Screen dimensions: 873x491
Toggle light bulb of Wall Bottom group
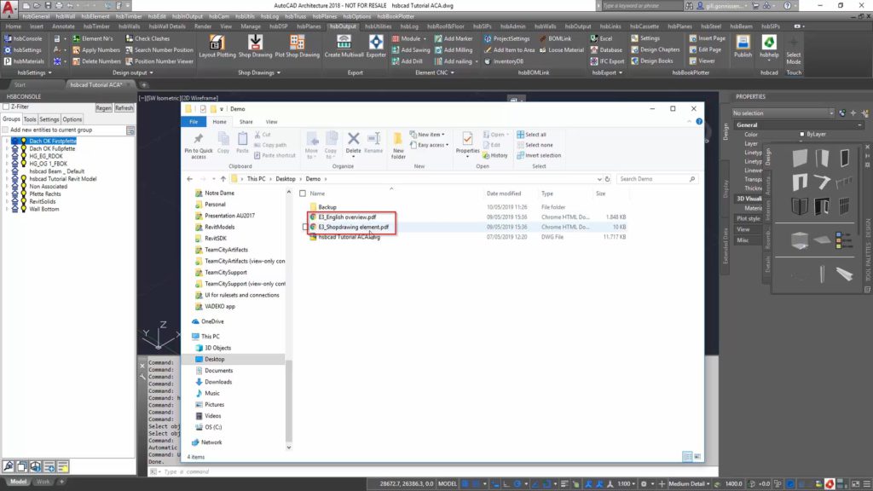23,210
